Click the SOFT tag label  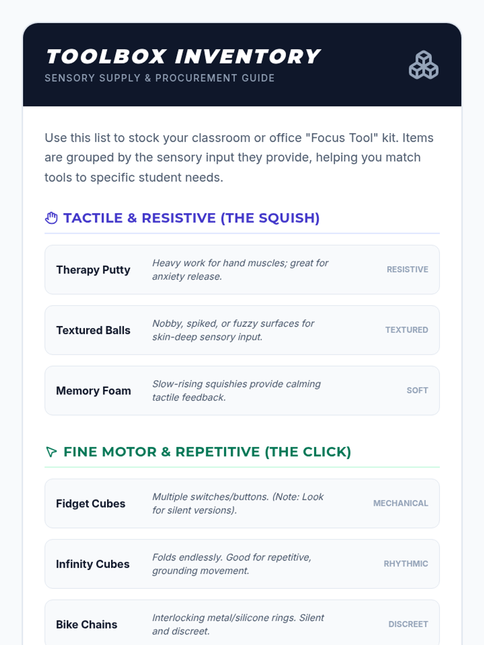417,391
